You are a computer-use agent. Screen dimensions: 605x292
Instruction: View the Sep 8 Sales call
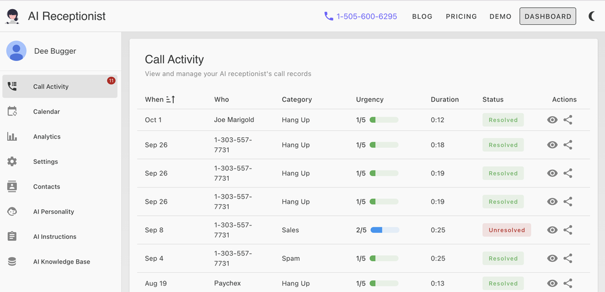pos(552,230)
